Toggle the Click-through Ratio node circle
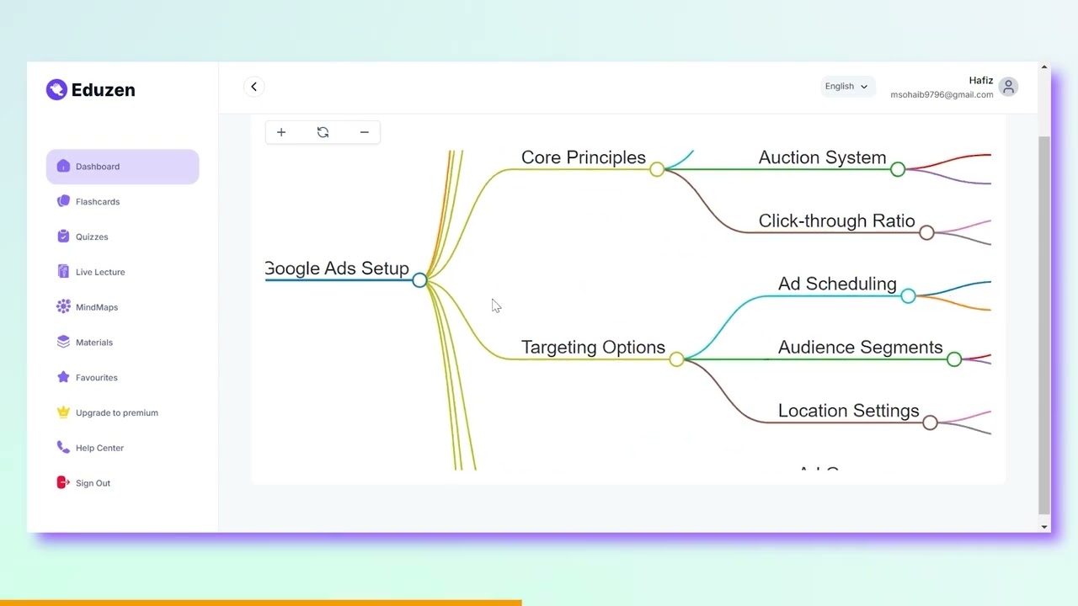This screenshot has width=1078, height=606. 926,233
